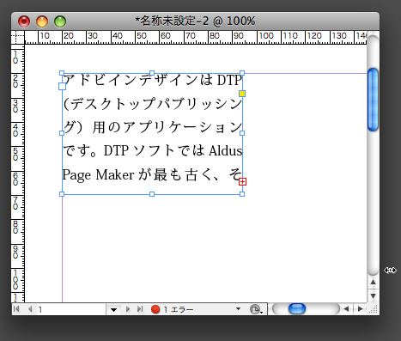The width and height of the screenshot is (401, 341).
Task: Click the "1 エラー" preflight status text
Action: point(179,309)
